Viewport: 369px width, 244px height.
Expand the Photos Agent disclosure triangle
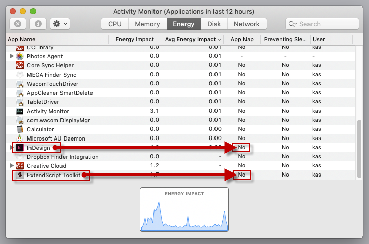[x=12, y=56]
